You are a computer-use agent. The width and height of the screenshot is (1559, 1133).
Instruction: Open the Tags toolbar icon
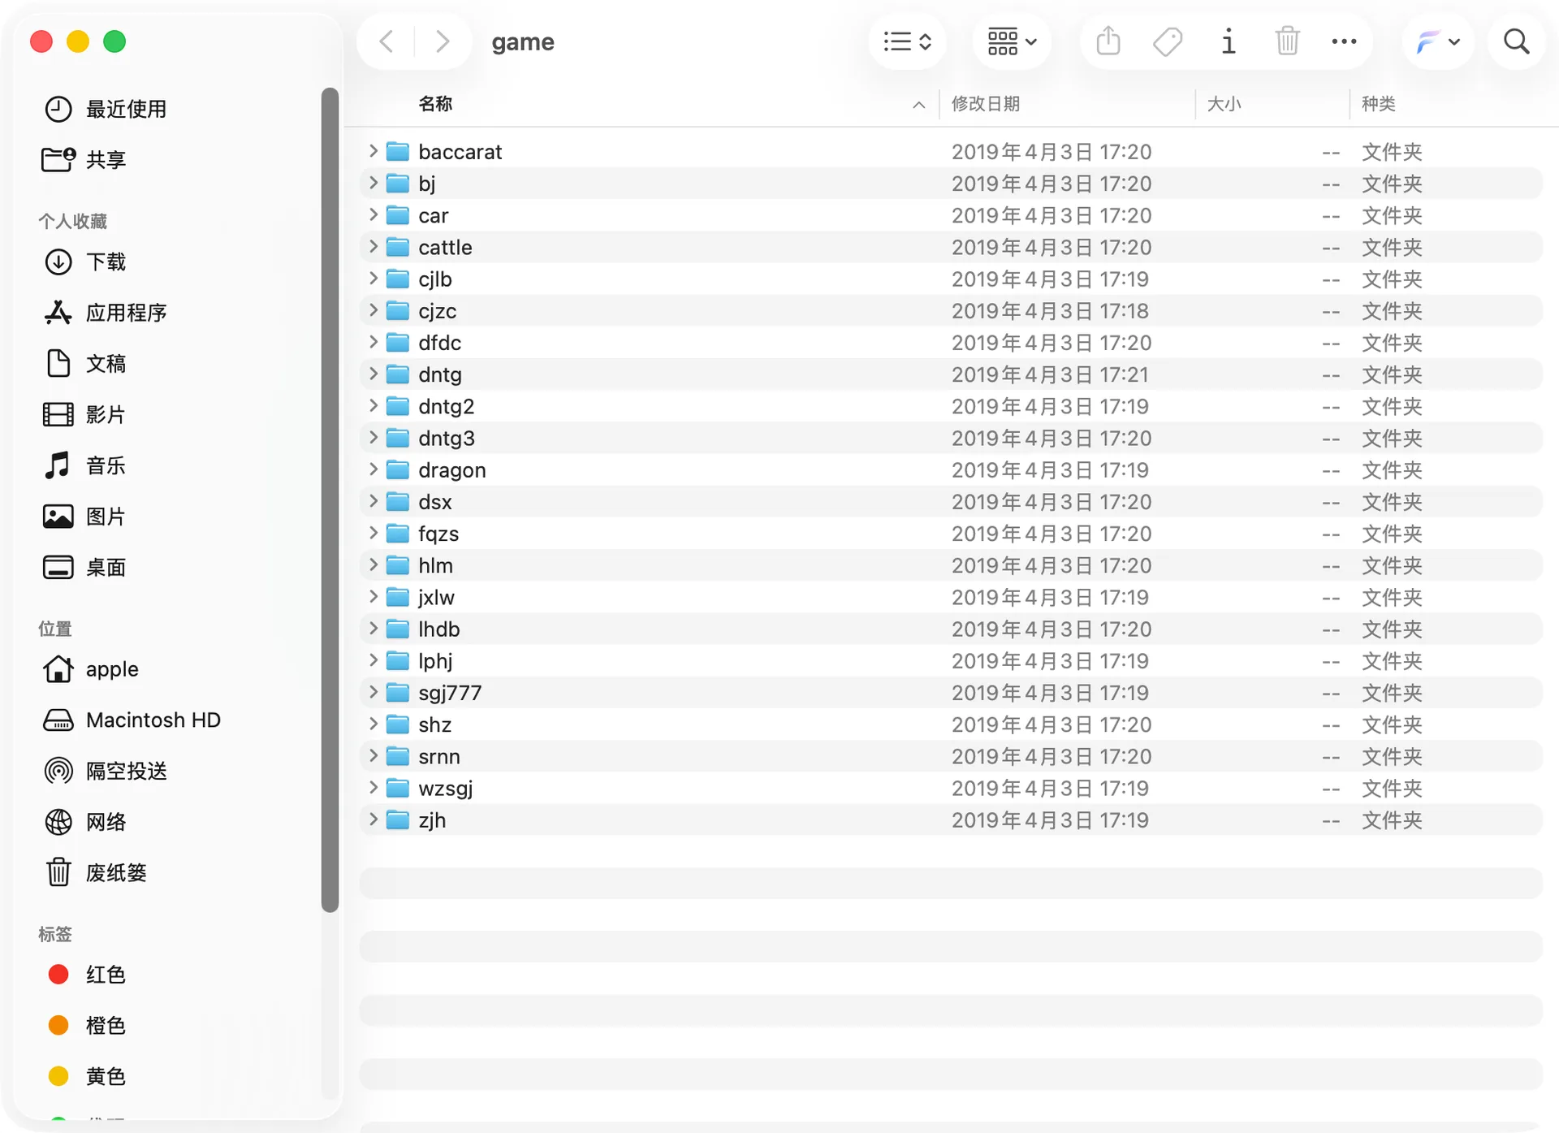pos(1168,41)
